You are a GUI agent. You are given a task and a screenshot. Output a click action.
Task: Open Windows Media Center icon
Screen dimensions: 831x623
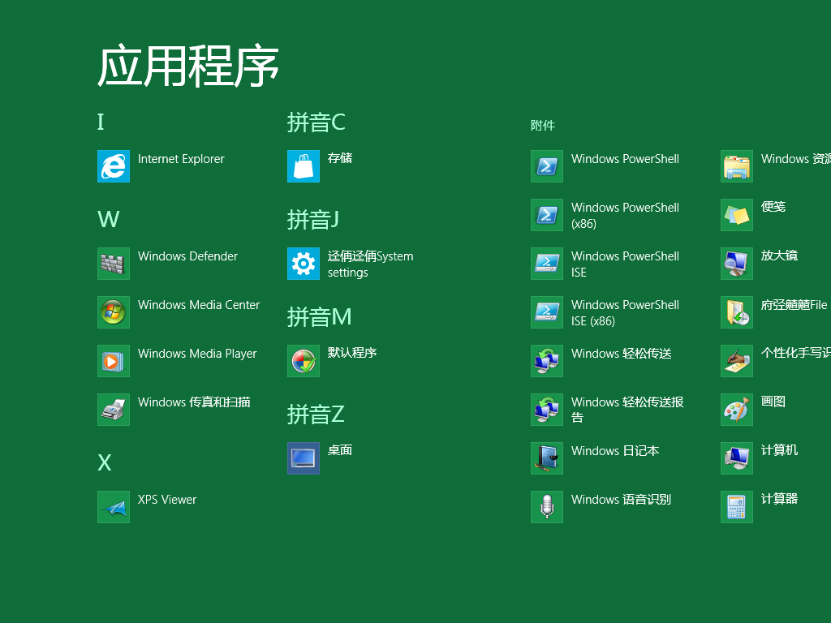coord(114,312)
